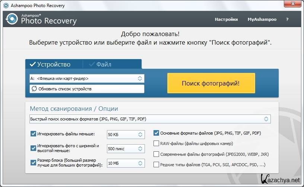Click the checkmark icon on Устройство tab
This screenshot has height=187, width=304.
(32, 64)
